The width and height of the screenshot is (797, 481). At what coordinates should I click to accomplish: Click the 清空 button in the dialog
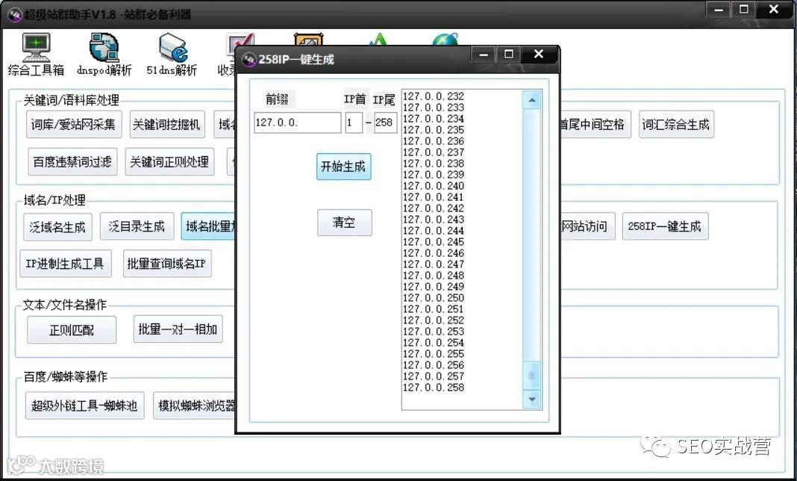(x=344, y=223)
